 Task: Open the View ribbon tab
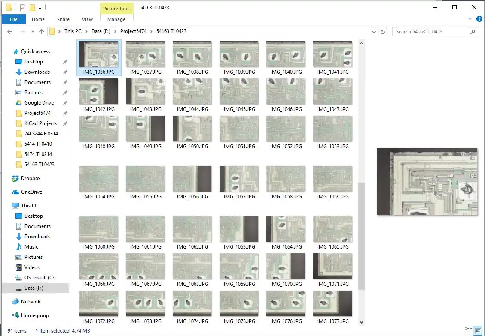point(87,19)
